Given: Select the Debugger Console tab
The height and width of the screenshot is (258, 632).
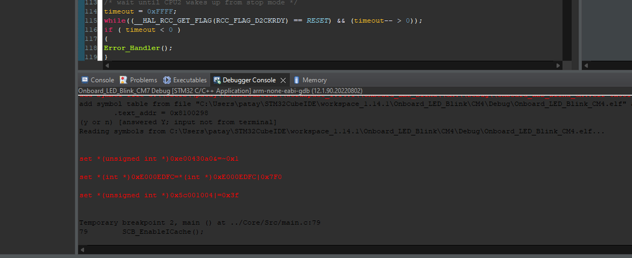Looking at the screenshot, I should click(x=249, y=80).
